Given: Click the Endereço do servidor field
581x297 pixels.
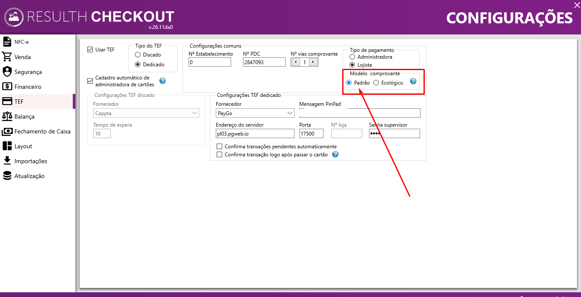Looking at the screenshot, I should 255,133.
